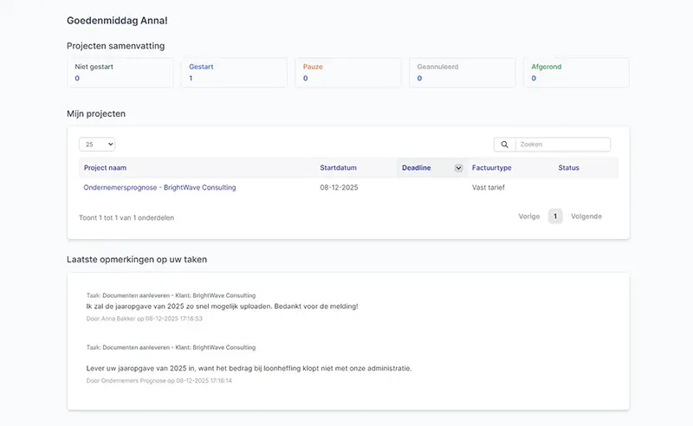693x426 pixels.
Task: Focus the Zoeken search field
Action: (562, 145)
